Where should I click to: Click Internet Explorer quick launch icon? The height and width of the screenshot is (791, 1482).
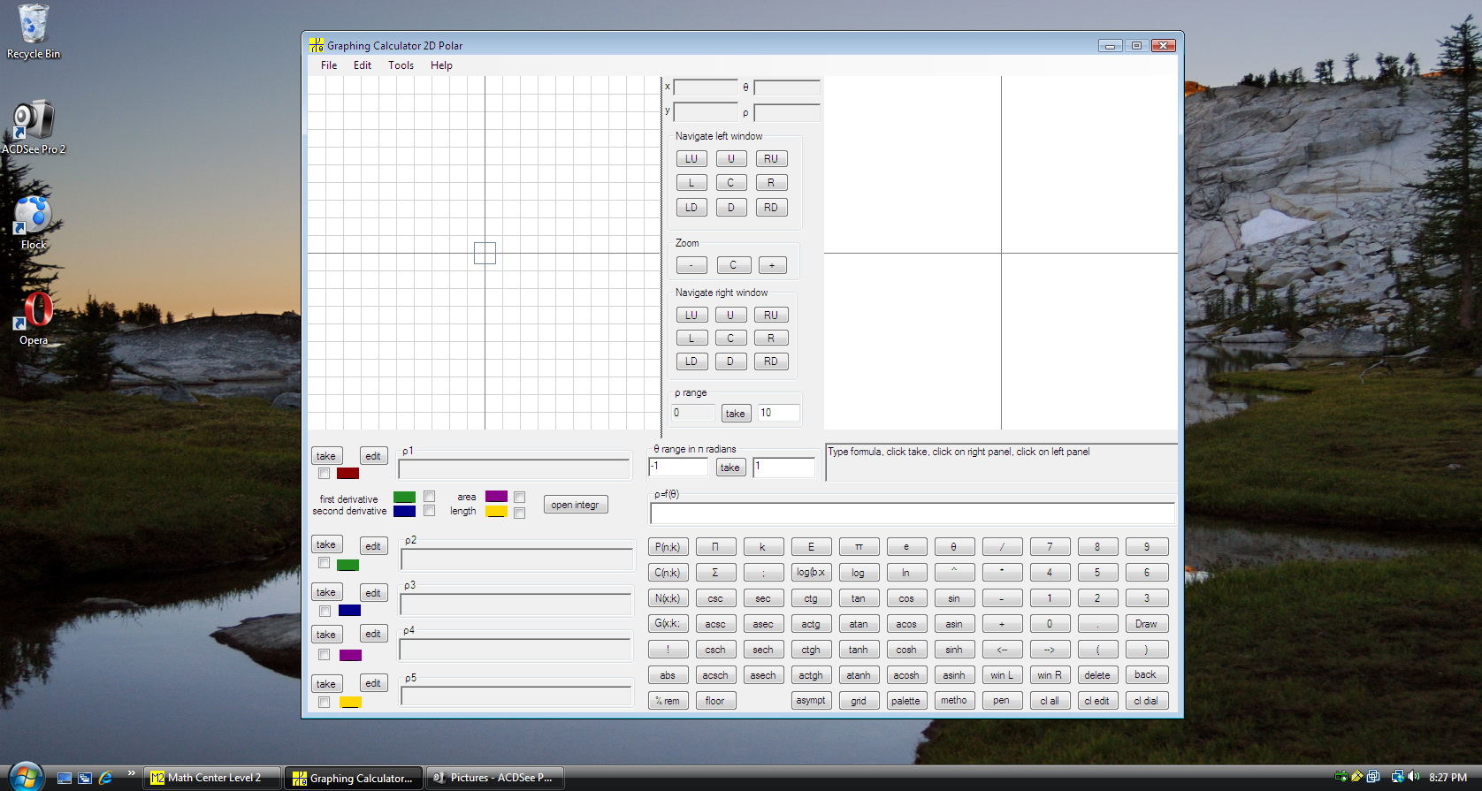click(x=106, y=778)
